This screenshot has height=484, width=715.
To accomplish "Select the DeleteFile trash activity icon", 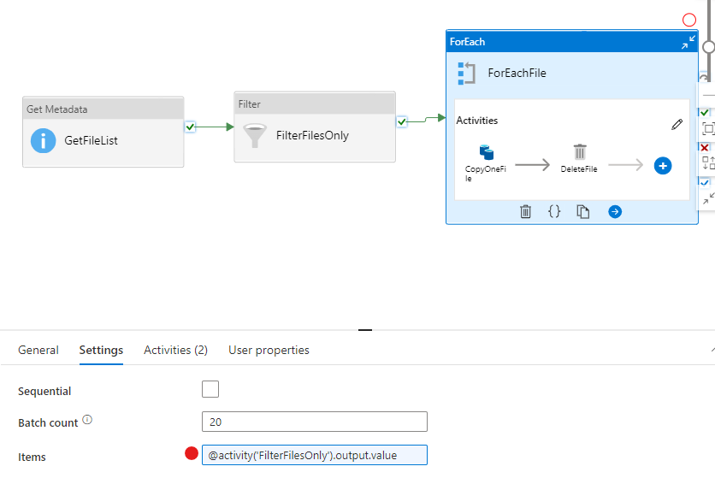I will (580, 151).
